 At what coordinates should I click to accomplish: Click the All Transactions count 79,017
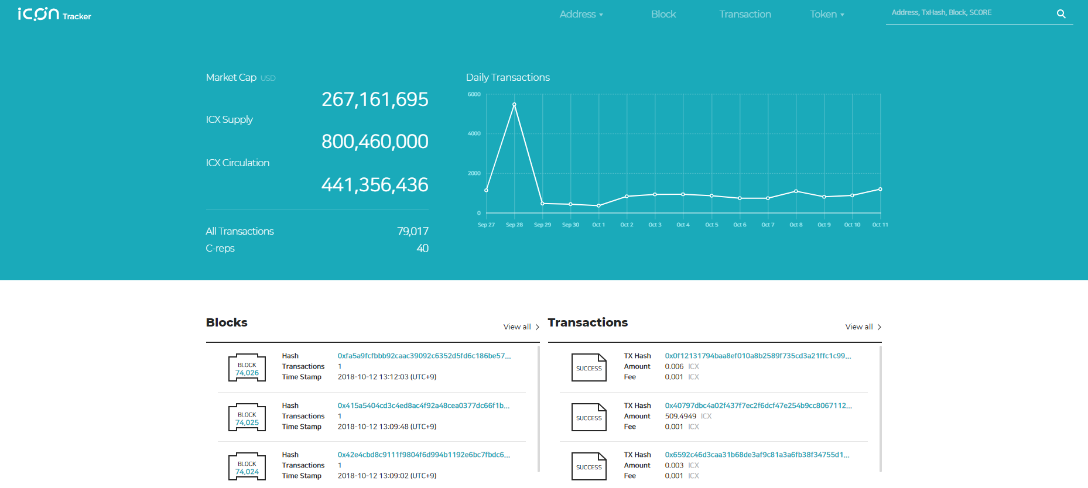tap(413, 231)
